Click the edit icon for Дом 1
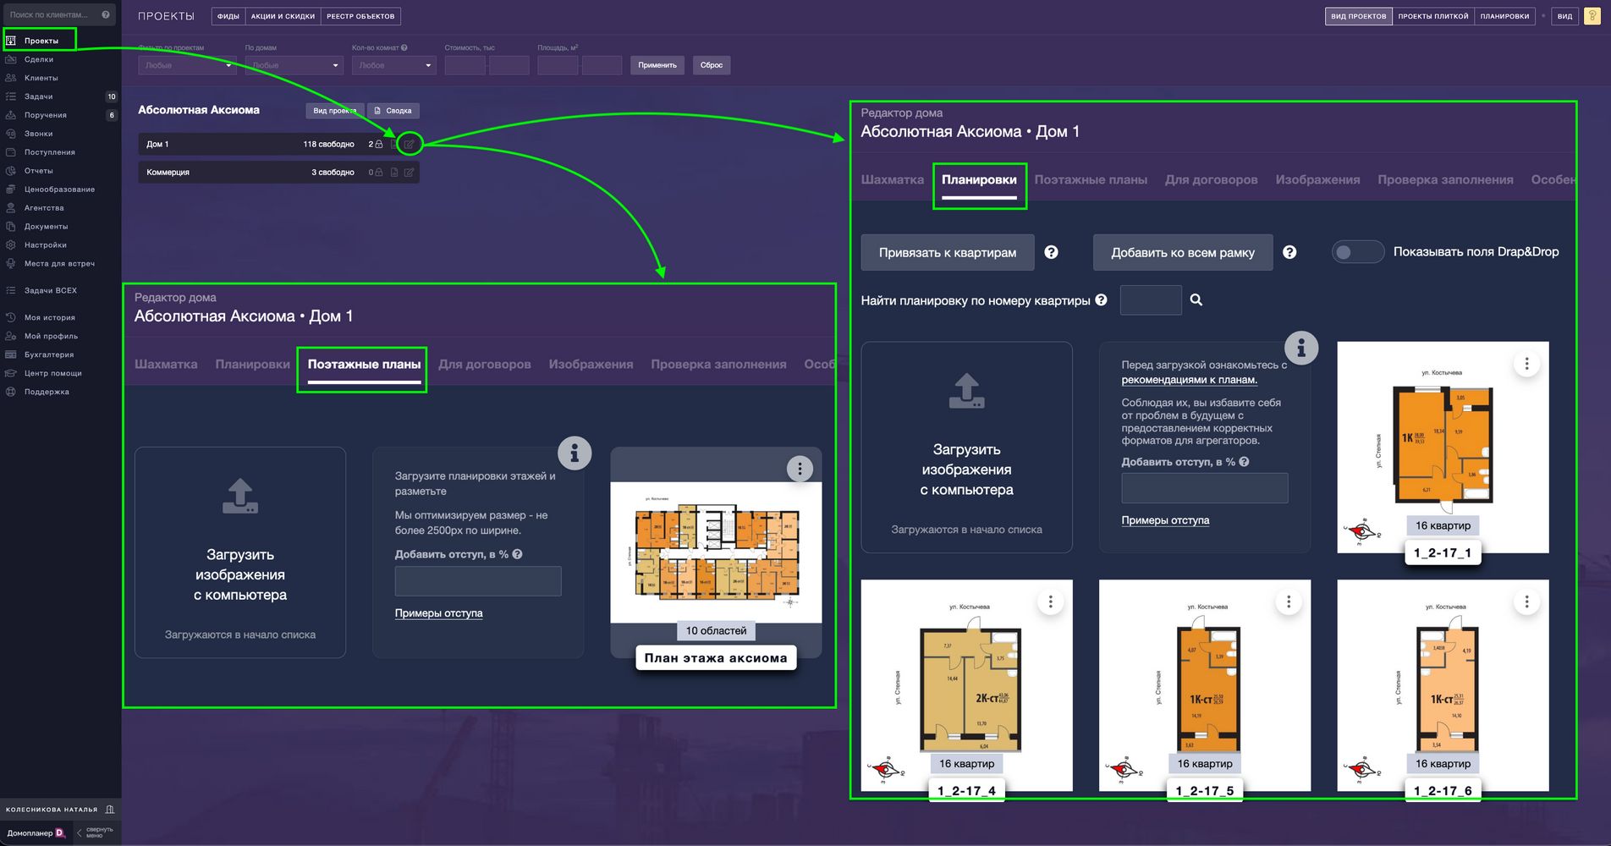 [x=410, y=145]
